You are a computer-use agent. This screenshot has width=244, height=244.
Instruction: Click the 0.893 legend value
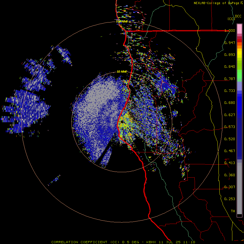click(x=230, y=54)
